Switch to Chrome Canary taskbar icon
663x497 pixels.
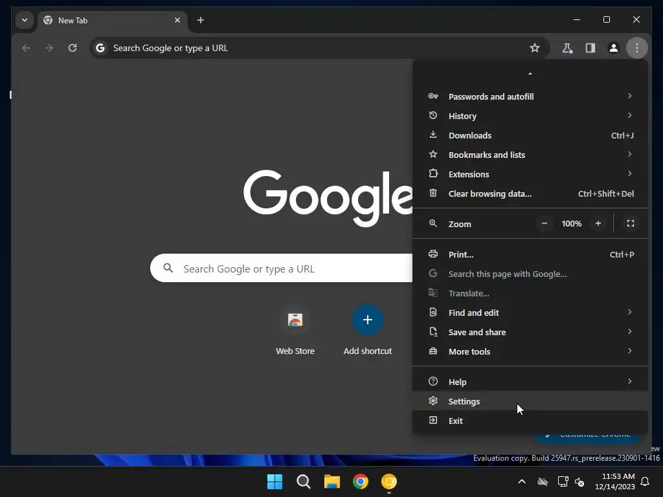coord(389,481)
